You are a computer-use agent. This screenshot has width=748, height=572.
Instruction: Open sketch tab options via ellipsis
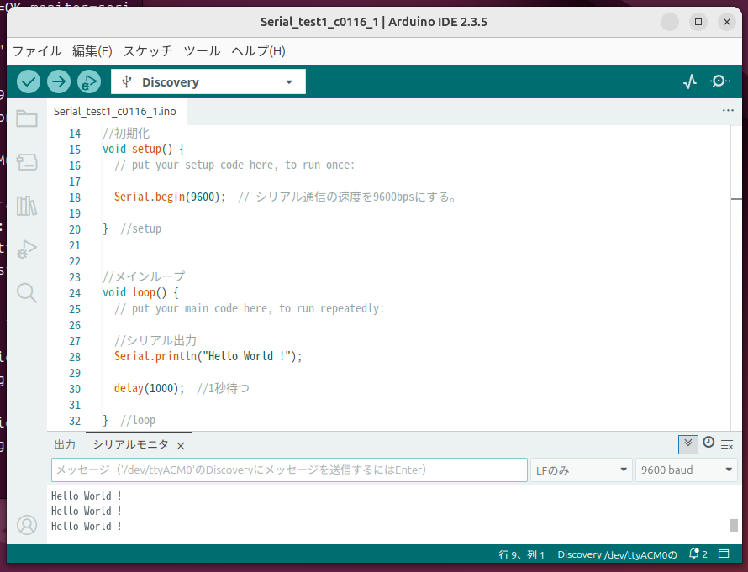pos(726,110)
